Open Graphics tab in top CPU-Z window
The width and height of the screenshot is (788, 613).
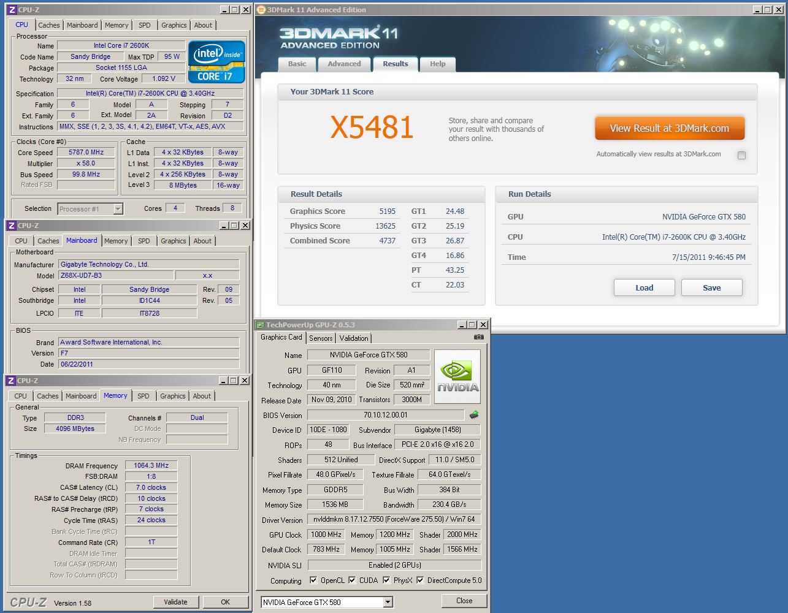(x=174, y=25)
